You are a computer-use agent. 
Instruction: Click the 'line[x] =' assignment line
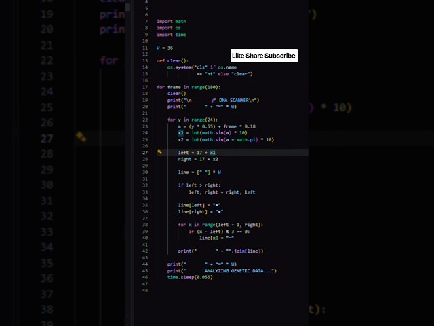pos(217,238)
